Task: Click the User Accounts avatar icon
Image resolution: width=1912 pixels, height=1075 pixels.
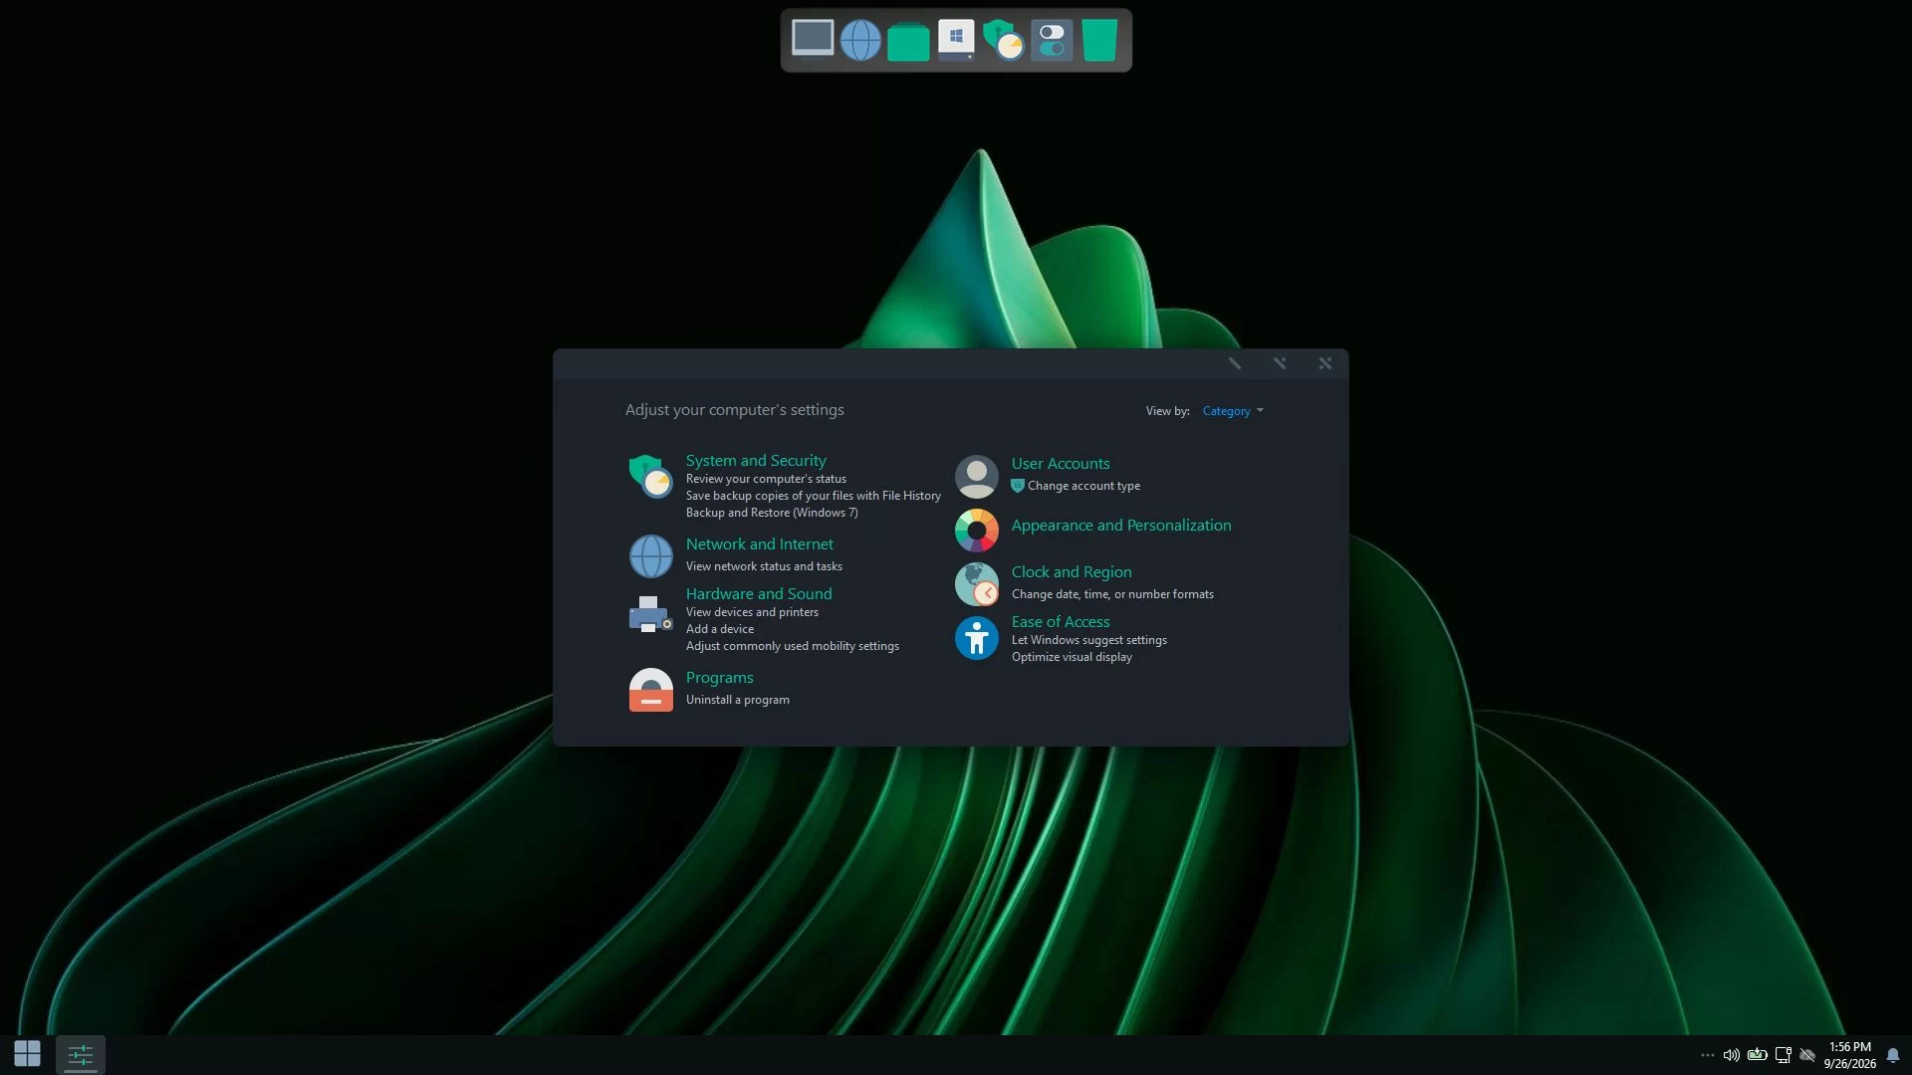Action: [976, 477]
